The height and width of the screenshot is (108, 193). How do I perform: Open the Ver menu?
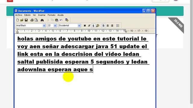point(34,15)
